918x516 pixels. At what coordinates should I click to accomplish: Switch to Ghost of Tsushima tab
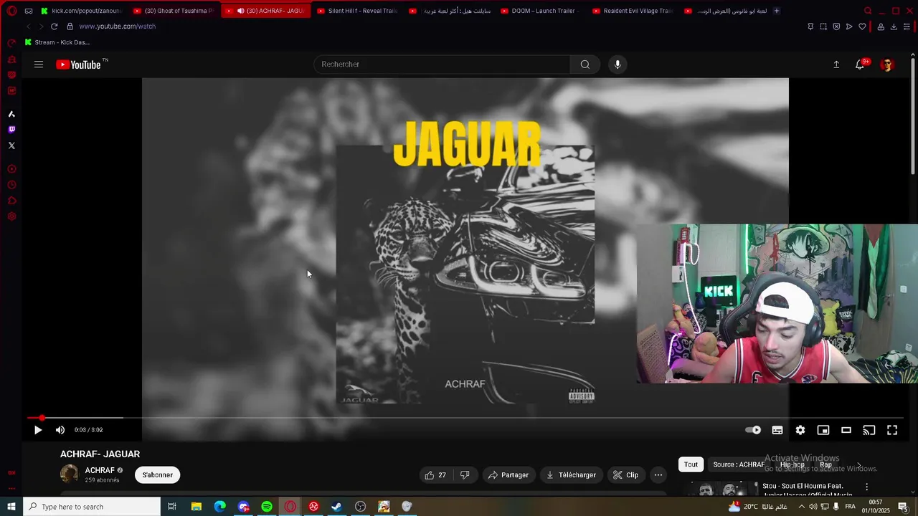[174, 11]
